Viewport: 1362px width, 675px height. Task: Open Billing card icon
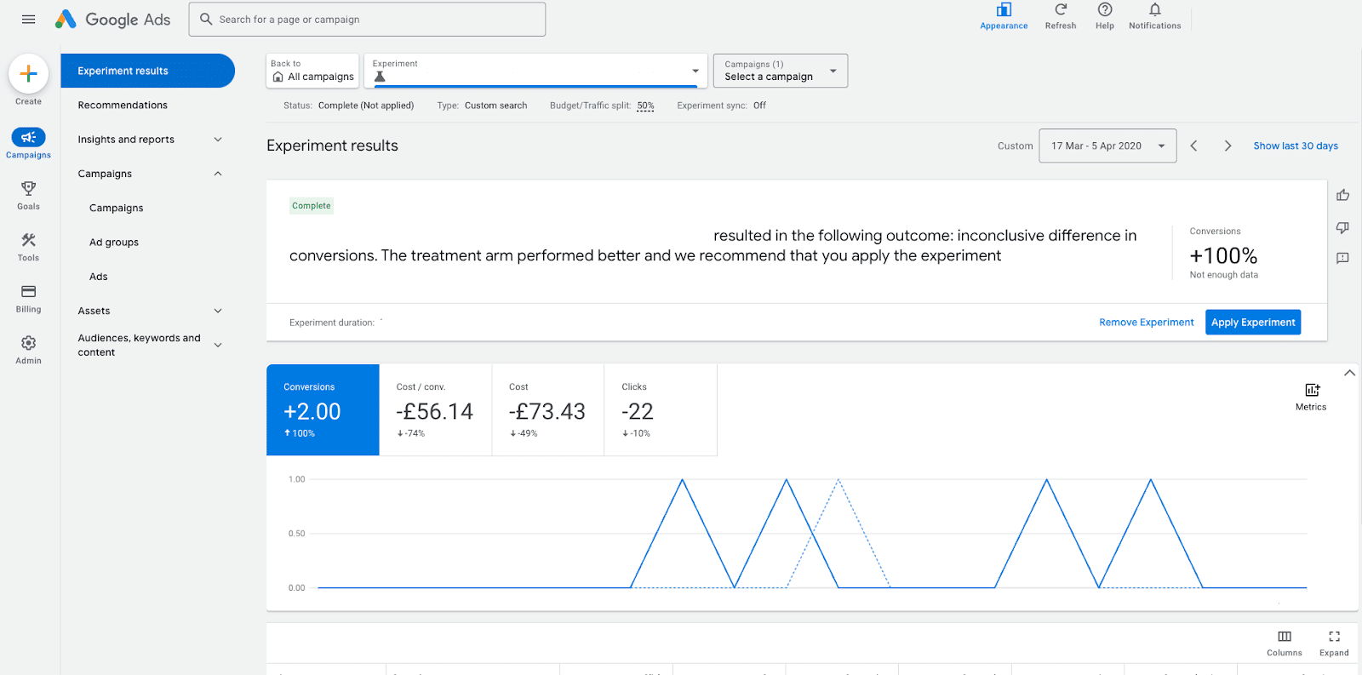click(x=28, y=291)
